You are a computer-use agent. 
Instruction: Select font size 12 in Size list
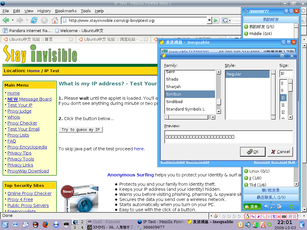click(283, 112)
